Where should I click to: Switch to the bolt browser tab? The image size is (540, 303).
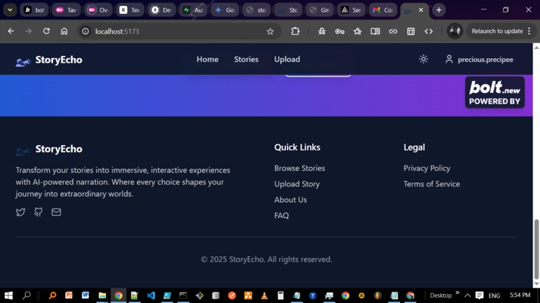point(34,10)
